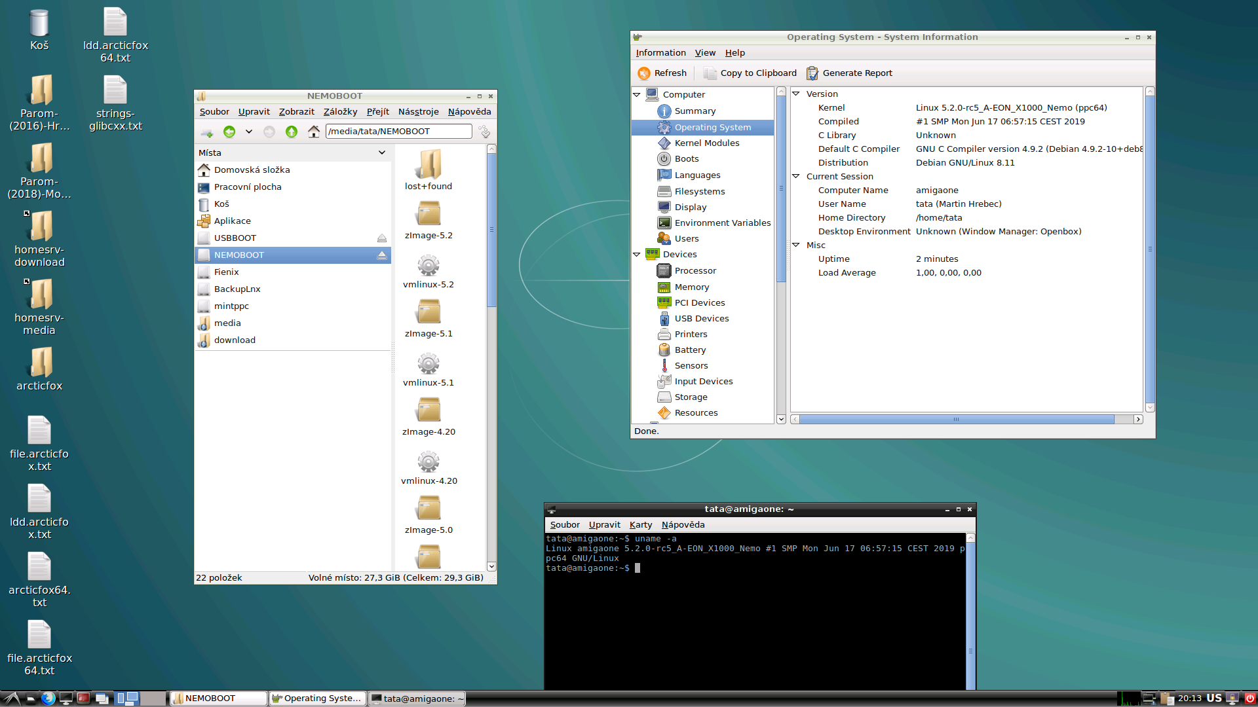Click the Refresh button
Viewport: 1258px width, 707px height.
(662, 73)
